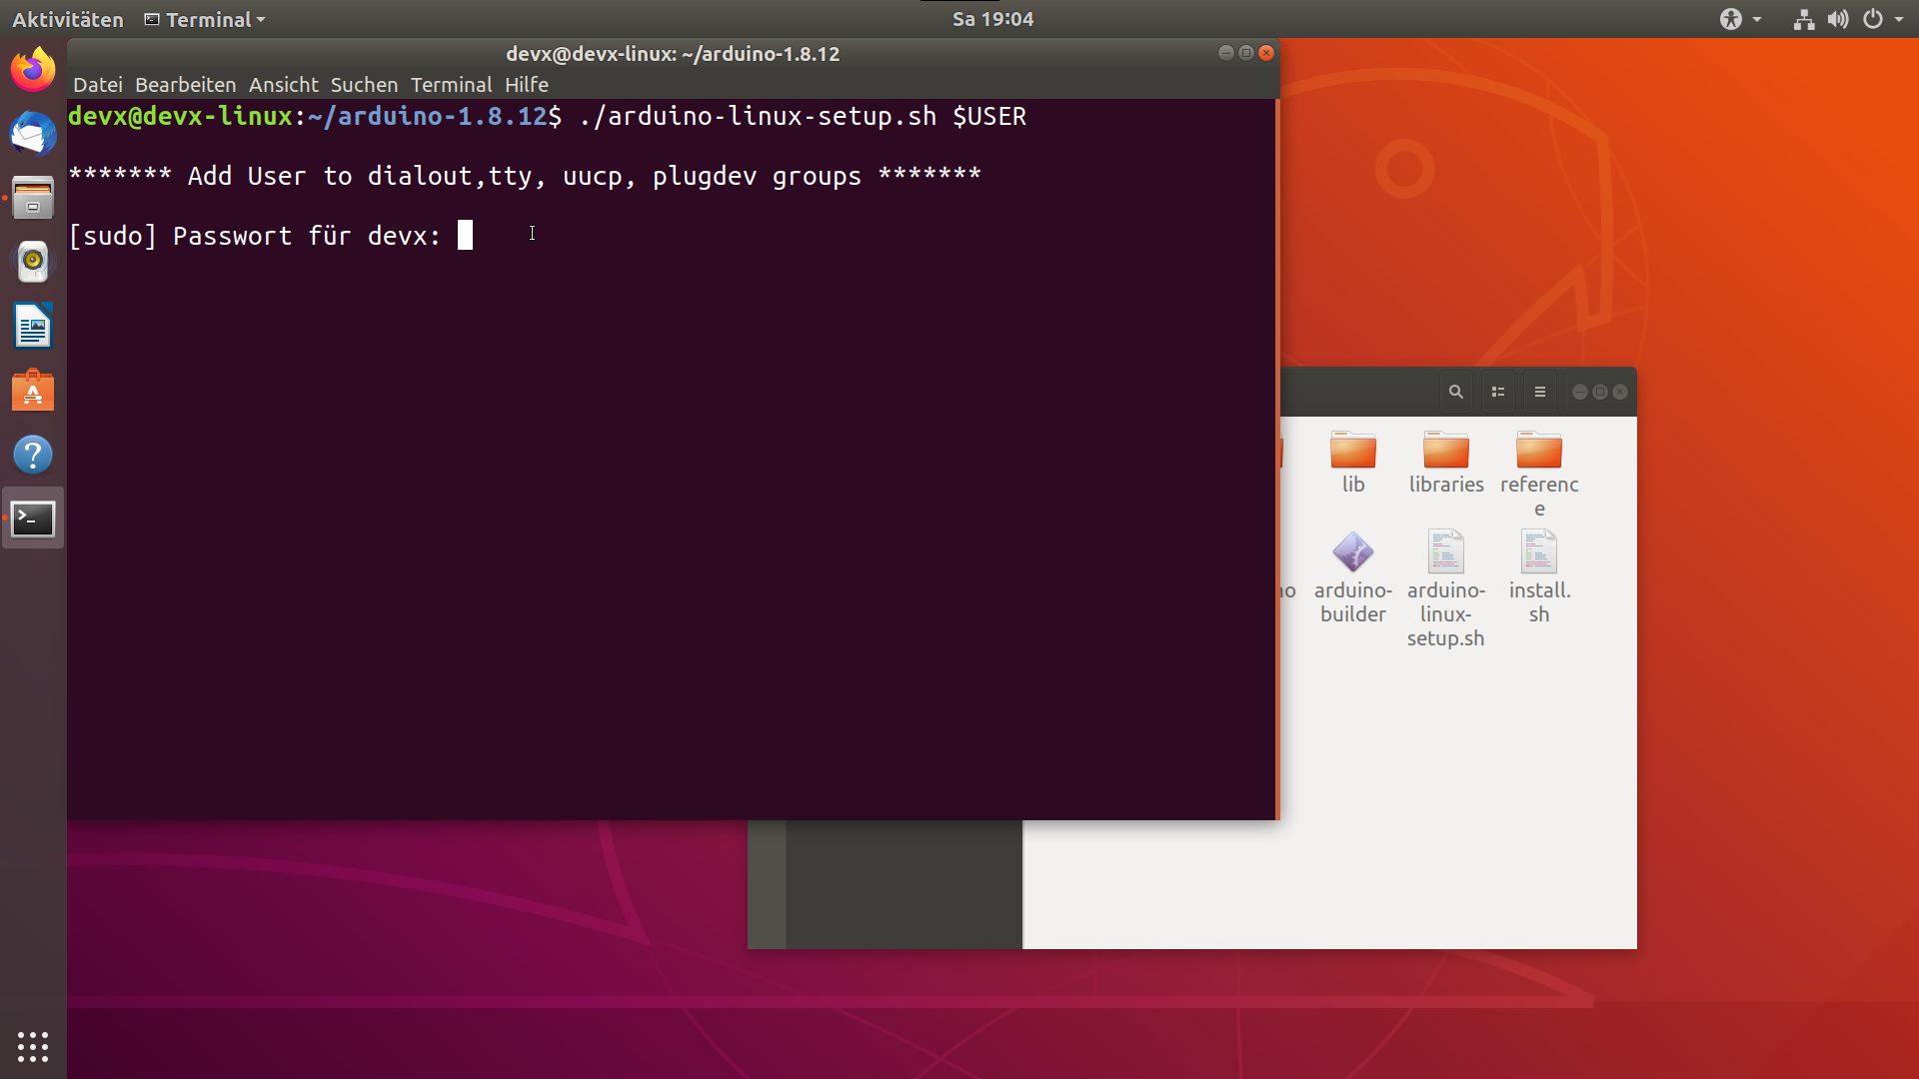Viewport: 1919px width, 1079px height.
Task: Open the clock calendar Sa 19:04
Action: [992, 19]
